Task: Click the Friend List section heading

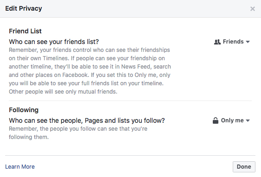Action: 25,31
